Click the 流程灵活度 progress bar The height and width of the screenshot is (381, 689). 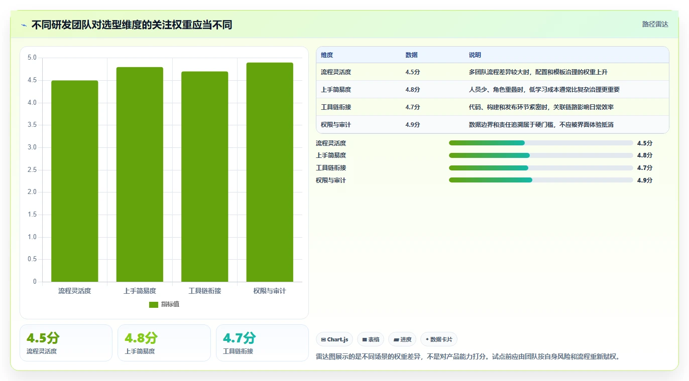[x=541, y=143]
